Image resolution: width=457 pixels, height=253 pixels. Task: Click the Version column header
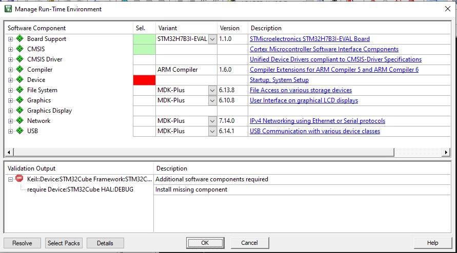pyautogui.click(x=232, y=28)
